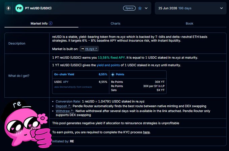Click the Initiated by RE text

63,141
